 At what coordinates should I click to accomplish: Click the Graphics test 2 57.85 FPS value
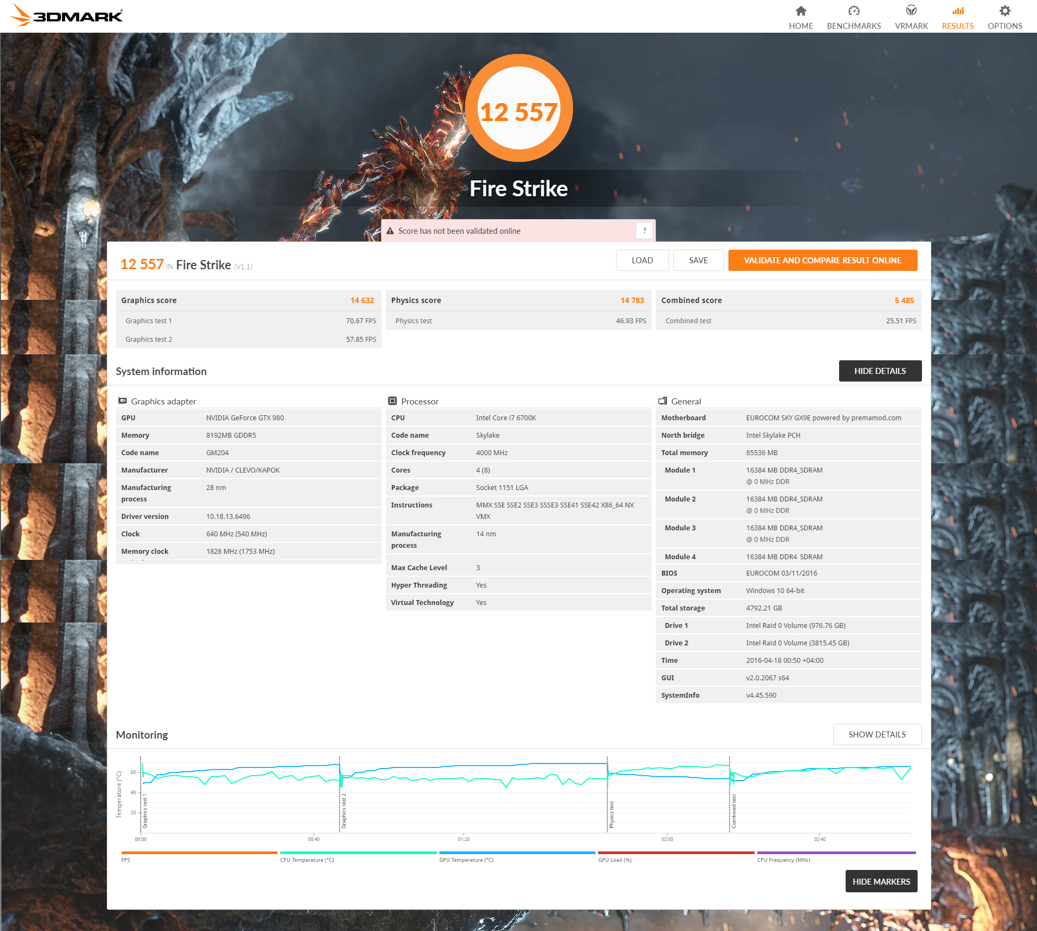coord(361,339)
